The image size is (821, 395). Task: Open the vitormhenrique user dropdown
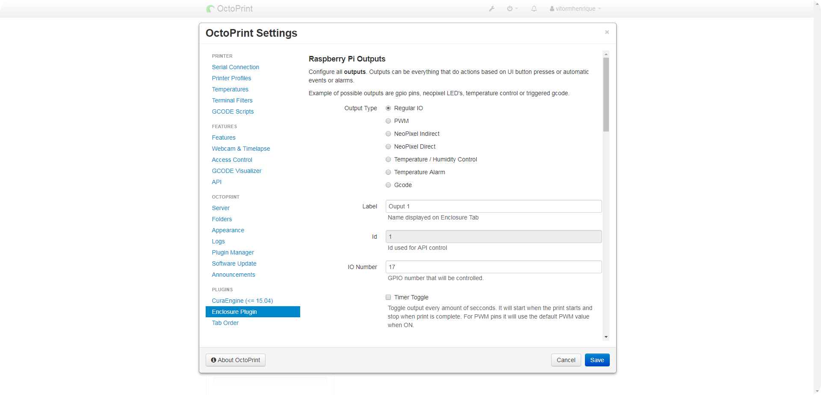pyautogui.click(x=575, y=9)
